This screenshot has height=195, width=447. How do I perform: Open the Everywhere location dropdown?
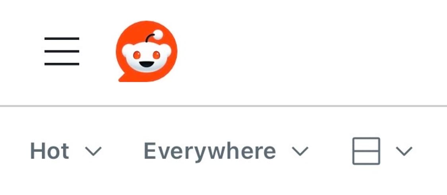[226, 151]
